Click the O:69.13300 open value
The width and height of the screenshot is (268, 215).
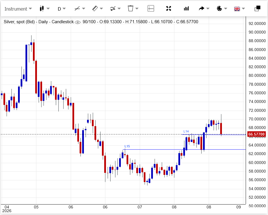(111, 22)
